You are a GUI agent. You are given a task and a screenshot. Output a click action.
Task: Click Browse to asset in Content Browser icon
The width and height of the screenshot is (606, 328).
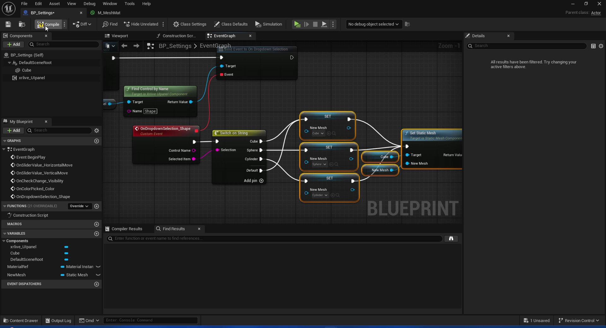tap(22, 24)
